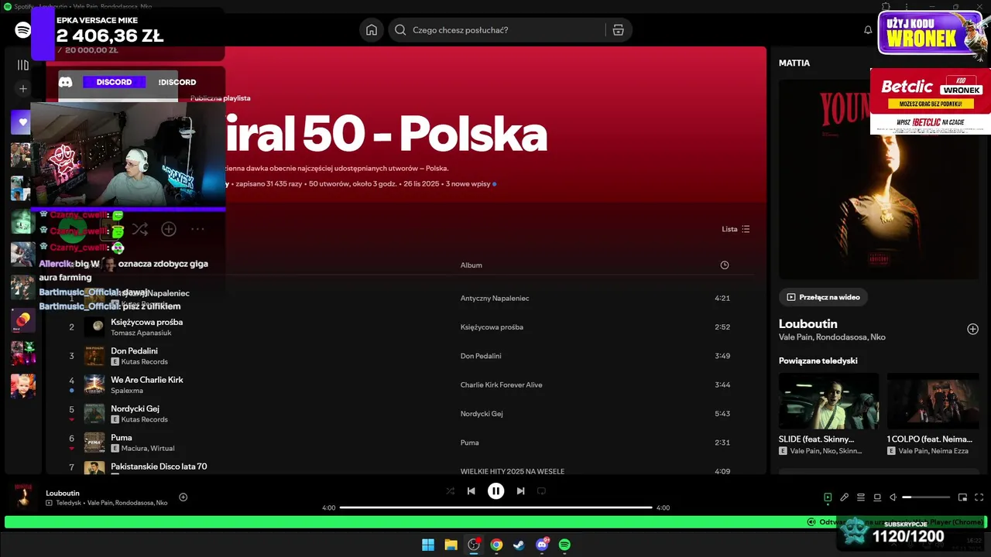Image resolution: width=991 pixels, height=557 pixels.
Task: Open album Antyczny Napaleniec
Action: 495,298
